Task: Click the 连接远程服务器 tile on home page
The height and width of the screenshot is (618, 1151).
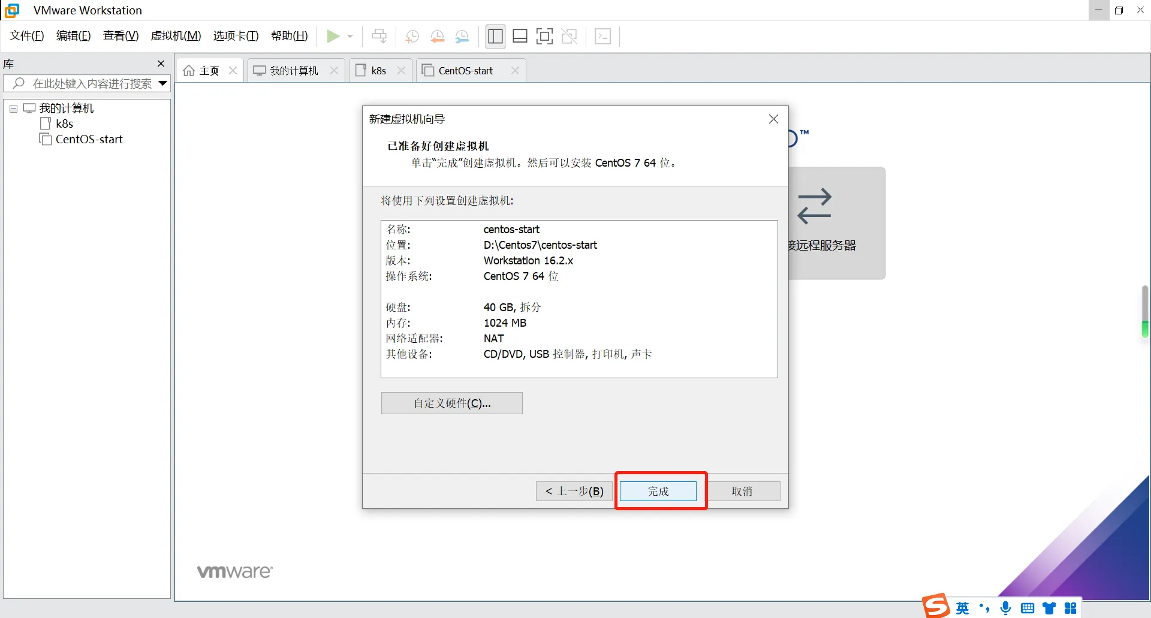Action: click(837, 223)
